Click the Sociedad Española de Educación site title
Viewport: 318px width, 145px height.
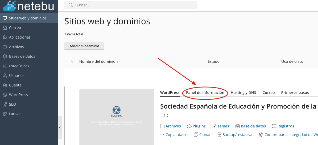[x=238, y=106]
